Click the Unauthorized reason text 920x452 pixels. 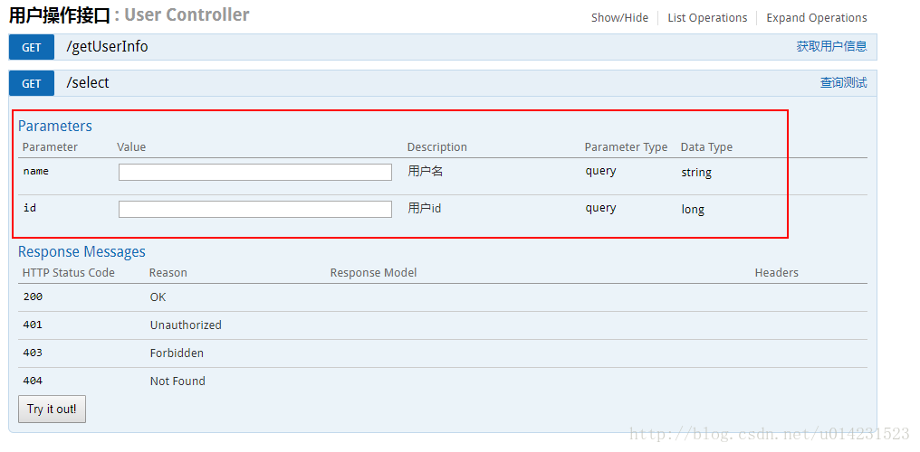(x=186, y=325)
